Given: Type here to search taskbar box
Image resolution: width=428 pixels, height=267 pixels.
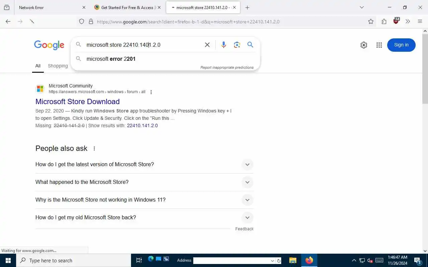Looking at the screenshot, I should (74, 260).
